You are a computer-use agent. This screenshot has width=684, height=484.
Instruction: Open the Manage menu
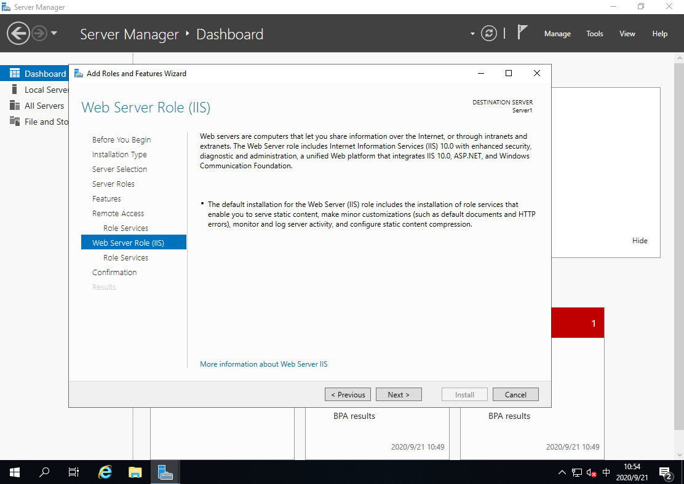click(557, 34)
